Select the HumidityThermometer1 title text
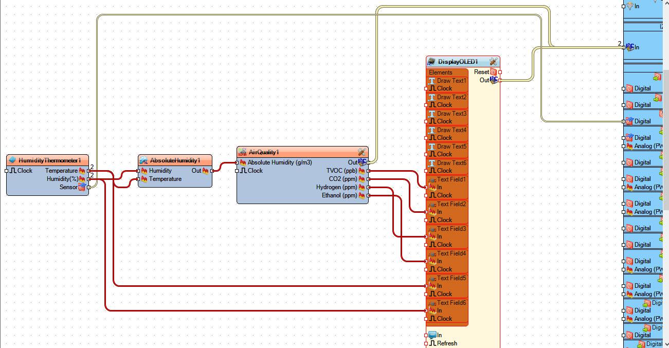Viewport: 669px width, 348px height. click(50, 160)
